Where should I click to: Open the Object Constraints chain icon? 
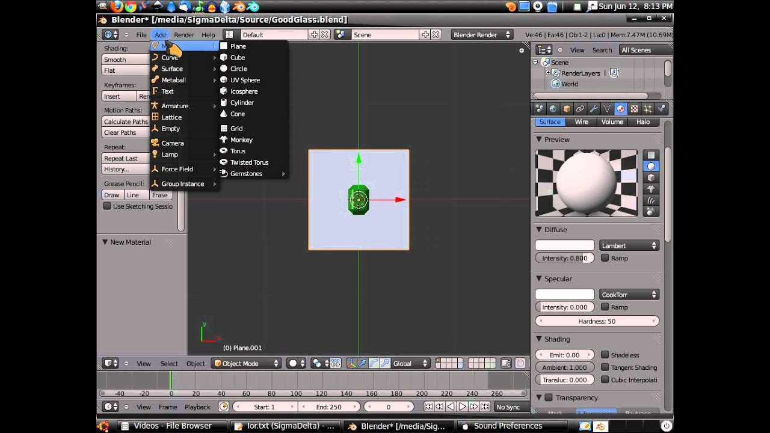click(580, 109)
